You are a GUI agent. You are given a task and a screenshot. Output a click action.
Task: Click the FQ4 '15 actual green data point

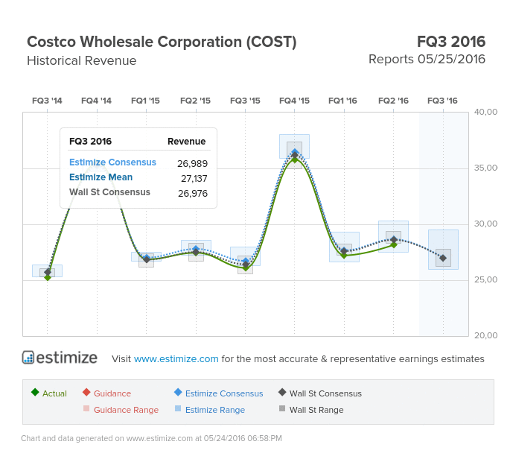tap(295, 159)
